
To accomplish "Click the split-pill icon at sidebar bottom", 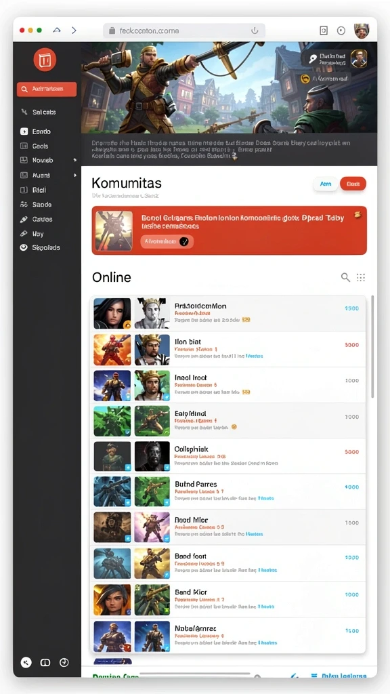I will pyautogui.click(x=45, y=662).
